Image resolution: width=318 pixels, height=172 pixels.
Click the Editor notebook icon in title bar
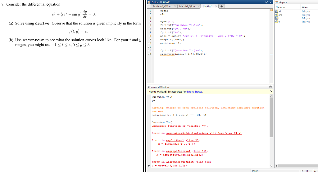149,2
